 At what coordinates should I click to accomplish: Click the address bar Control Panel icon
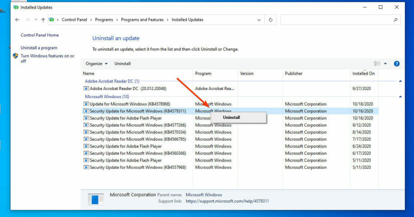pos(52,20)
